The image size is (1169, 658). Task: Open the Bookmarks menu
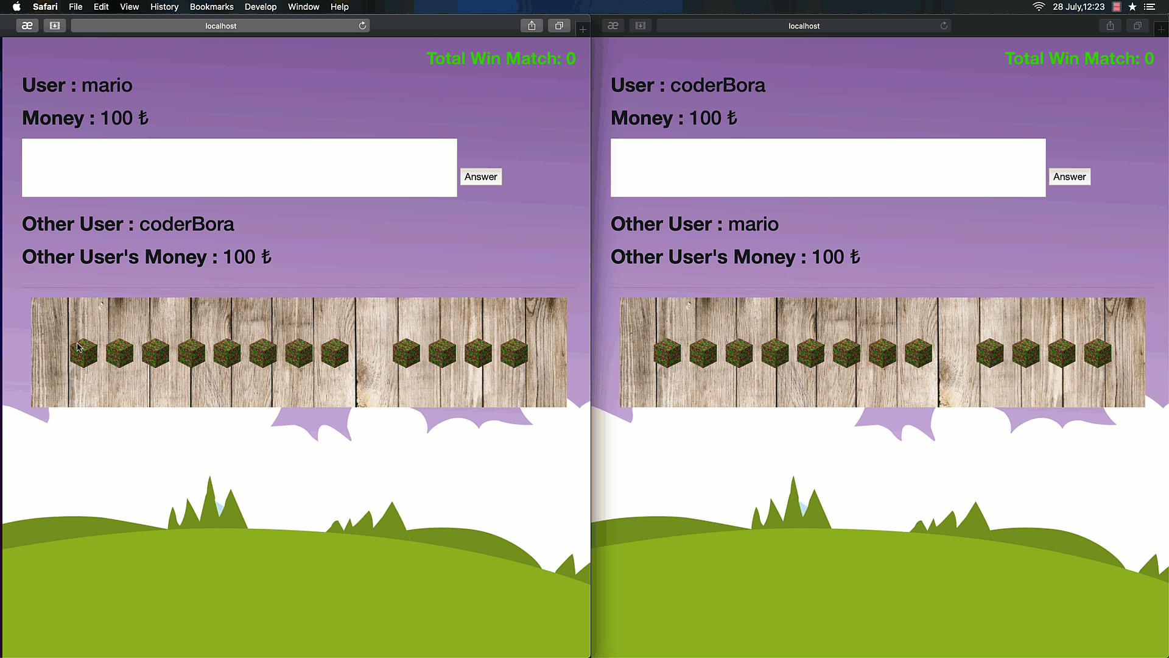pos(211,7)
